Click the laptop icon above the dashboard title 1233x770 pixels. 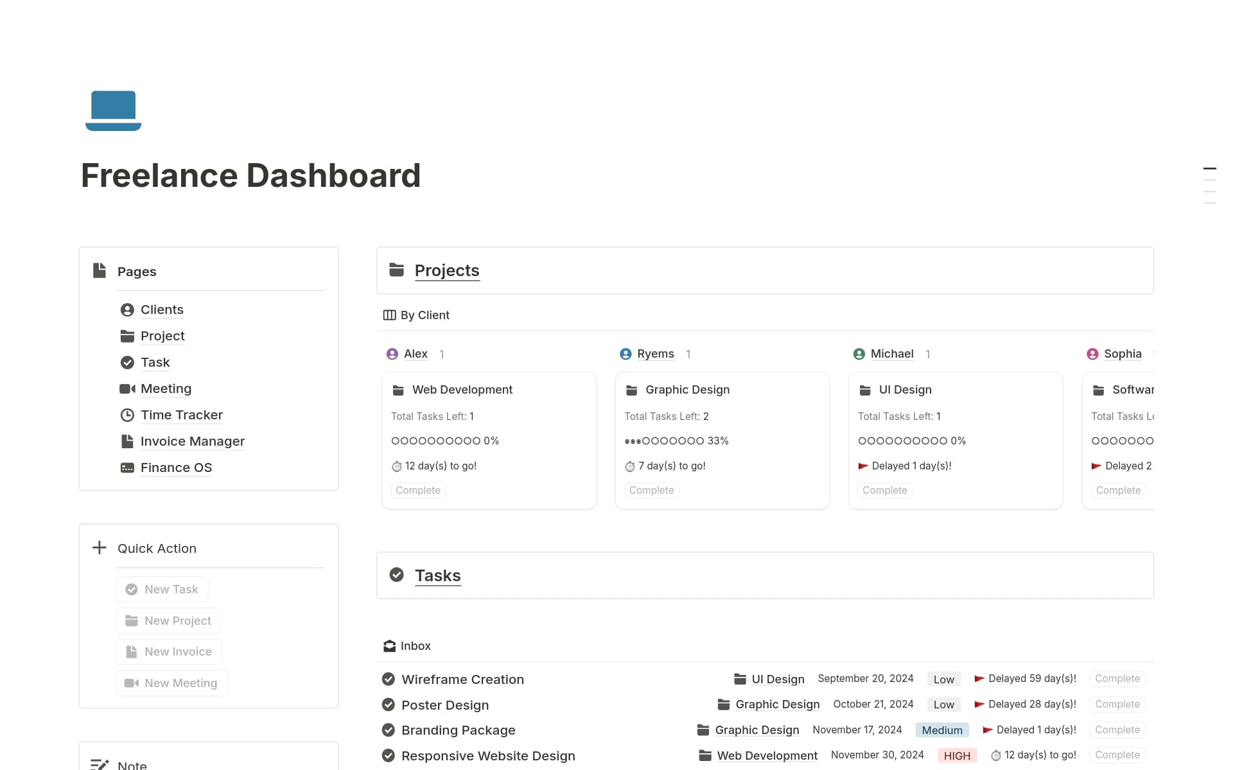pos(113,110)
